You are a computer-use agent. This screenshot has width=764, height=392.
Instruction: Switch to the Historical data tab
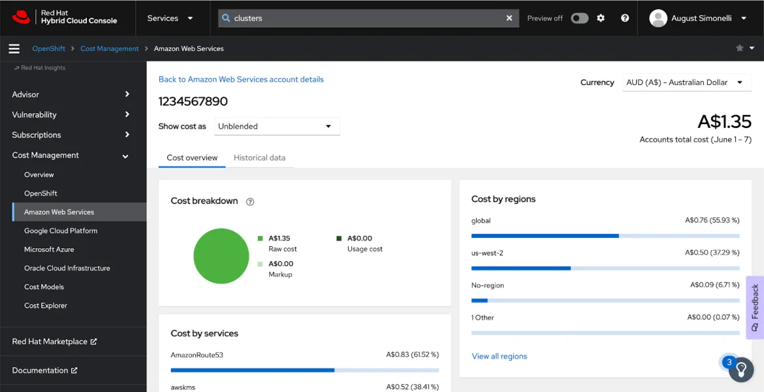[x=259, y=157]
